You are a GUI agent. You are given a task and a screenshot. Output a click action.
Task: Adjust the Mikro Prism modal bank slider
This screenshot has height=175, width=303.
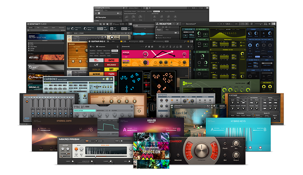(x=106, y=156)
